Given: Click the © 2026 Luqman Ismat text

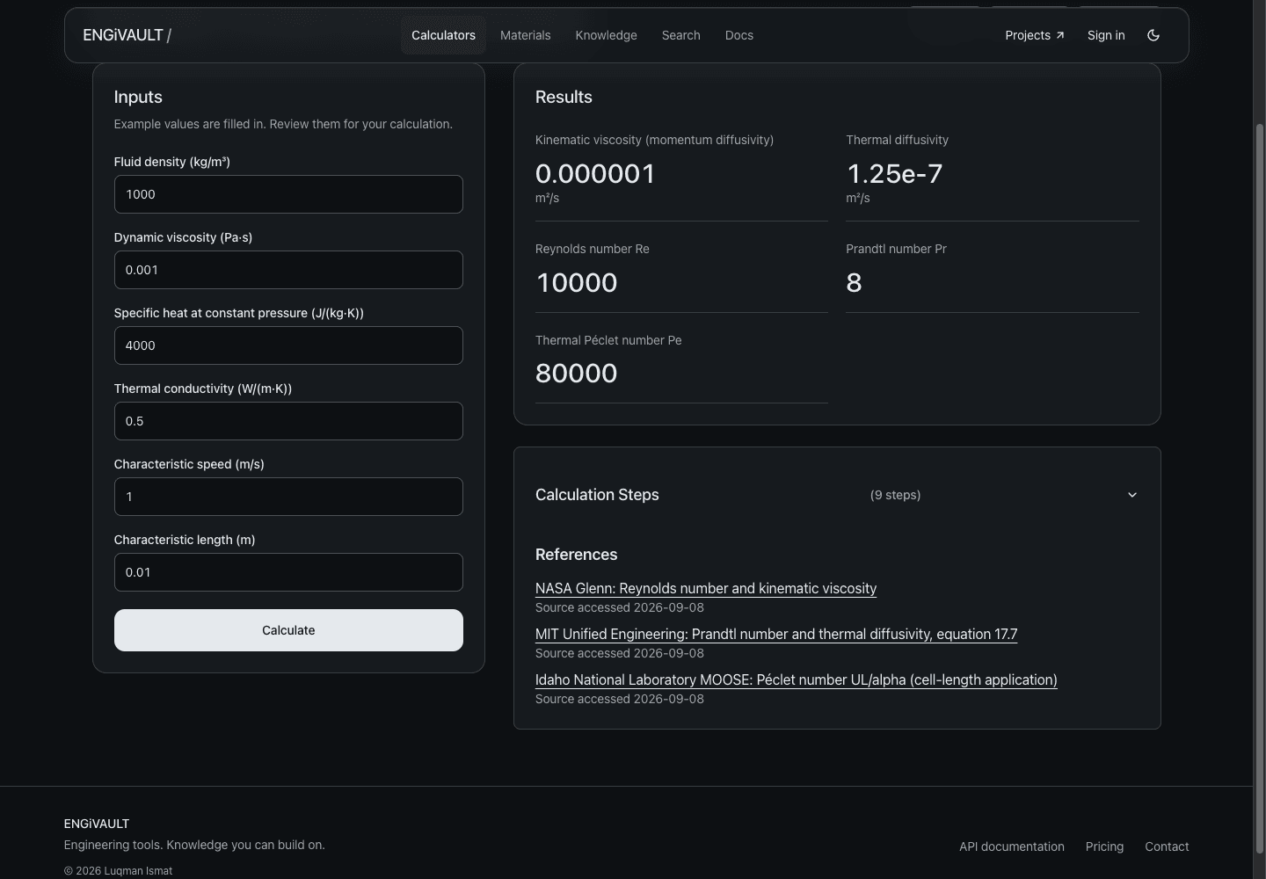Looking at the screenshot, I should tap(118, 871).
